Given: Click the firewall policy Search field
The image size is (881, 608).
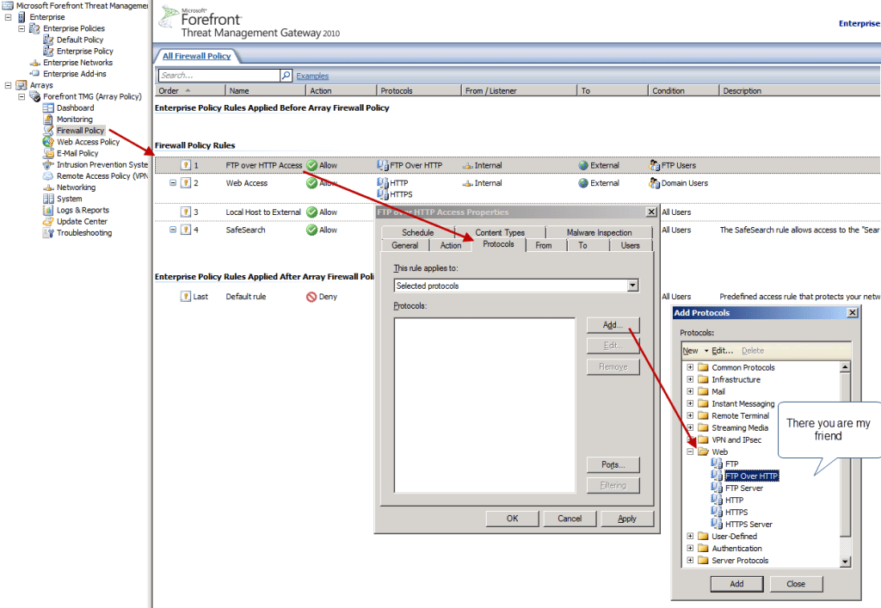Looking at the screenshot, I should pyautogui.click(x=219, y=75).
